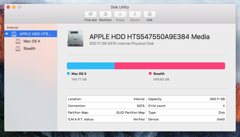Click the Disk Utility window title
The image size is (240, 137).
pos(120,7)
